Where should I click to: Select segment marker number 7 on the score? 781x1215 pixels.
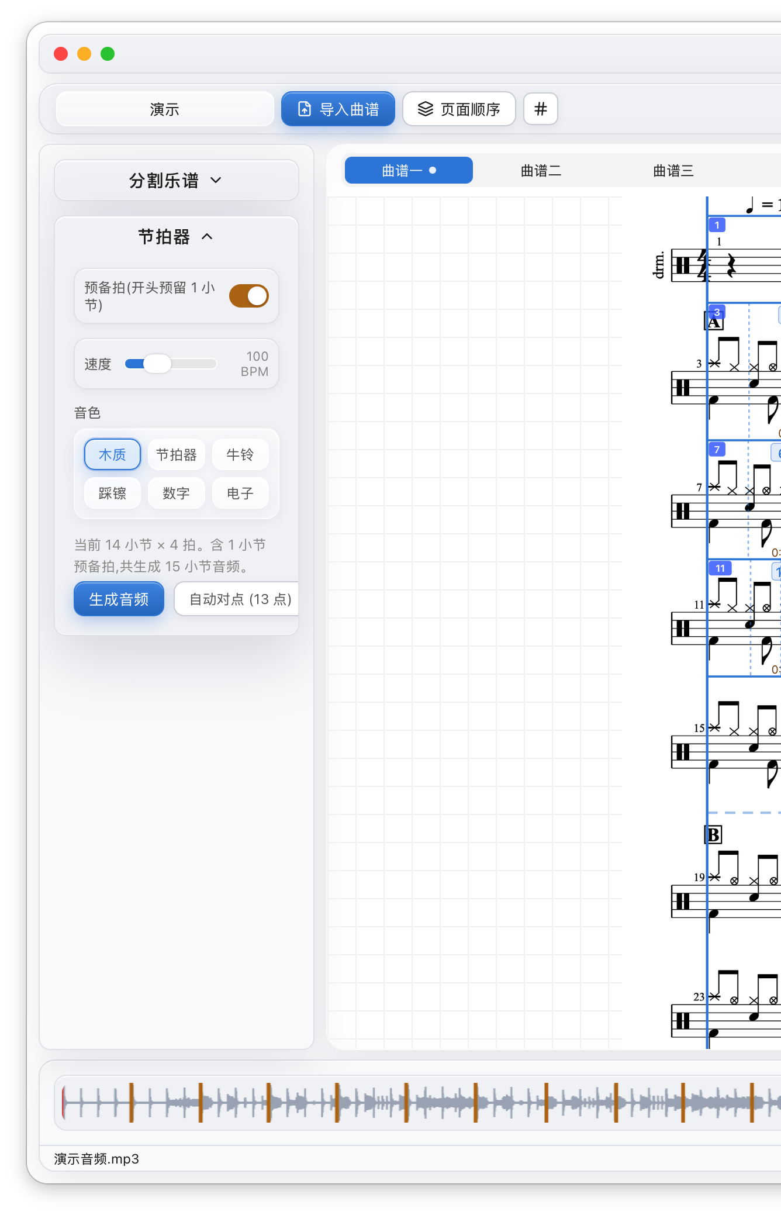[717, 449]
